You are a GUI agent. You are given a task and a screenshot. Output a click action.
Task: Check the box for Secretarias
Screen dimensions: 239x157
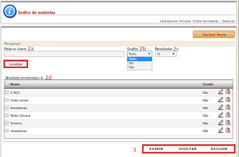click(x=7, y=108)
